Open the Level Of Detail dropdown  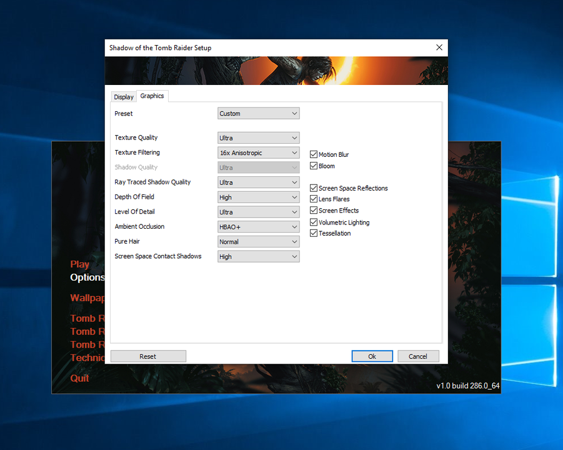[259, 212]
